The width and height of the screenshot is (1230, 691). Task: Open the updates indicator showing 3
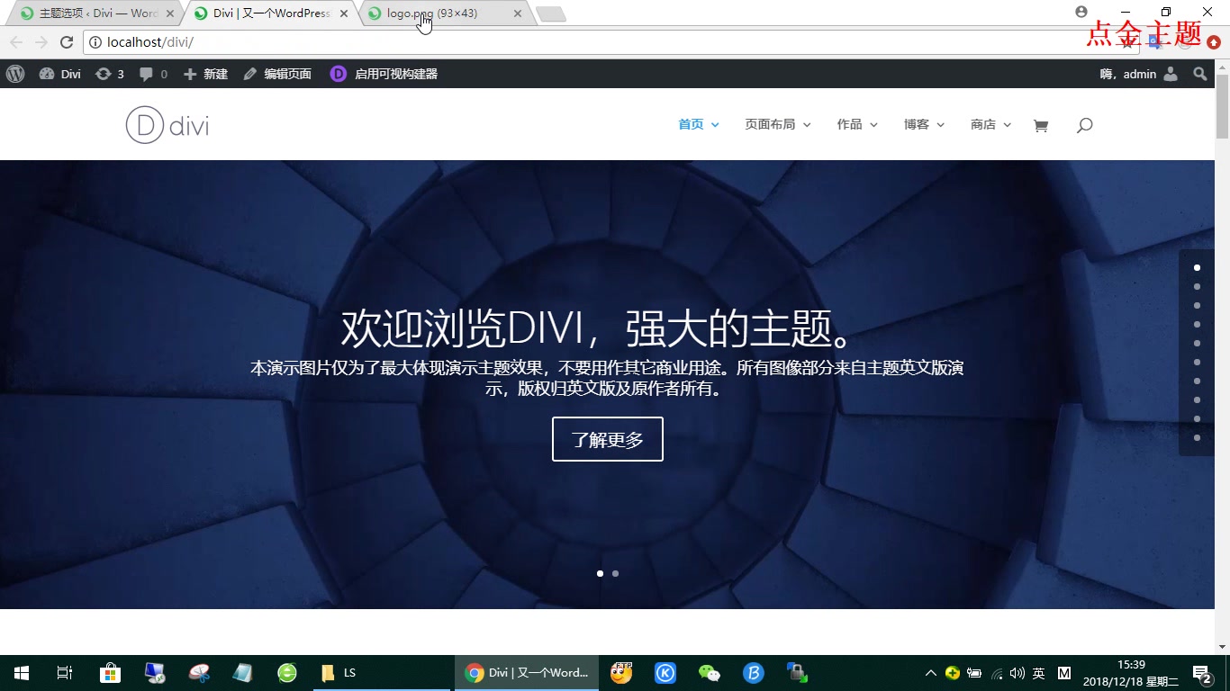click(x=110, y=74)
